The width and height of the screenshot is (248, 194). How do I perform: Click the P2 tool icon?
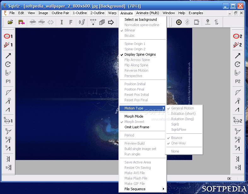[x=238, y=81]
